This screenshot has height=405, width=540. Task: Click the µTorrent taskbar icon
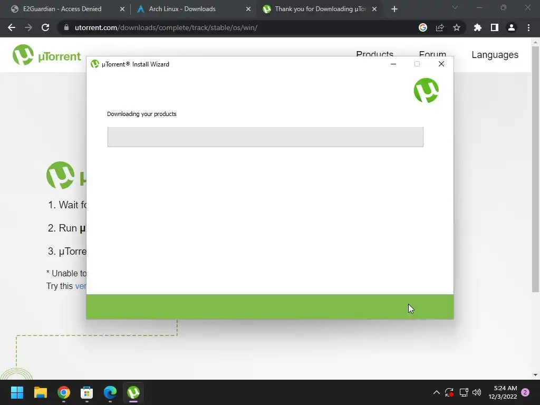133,392
